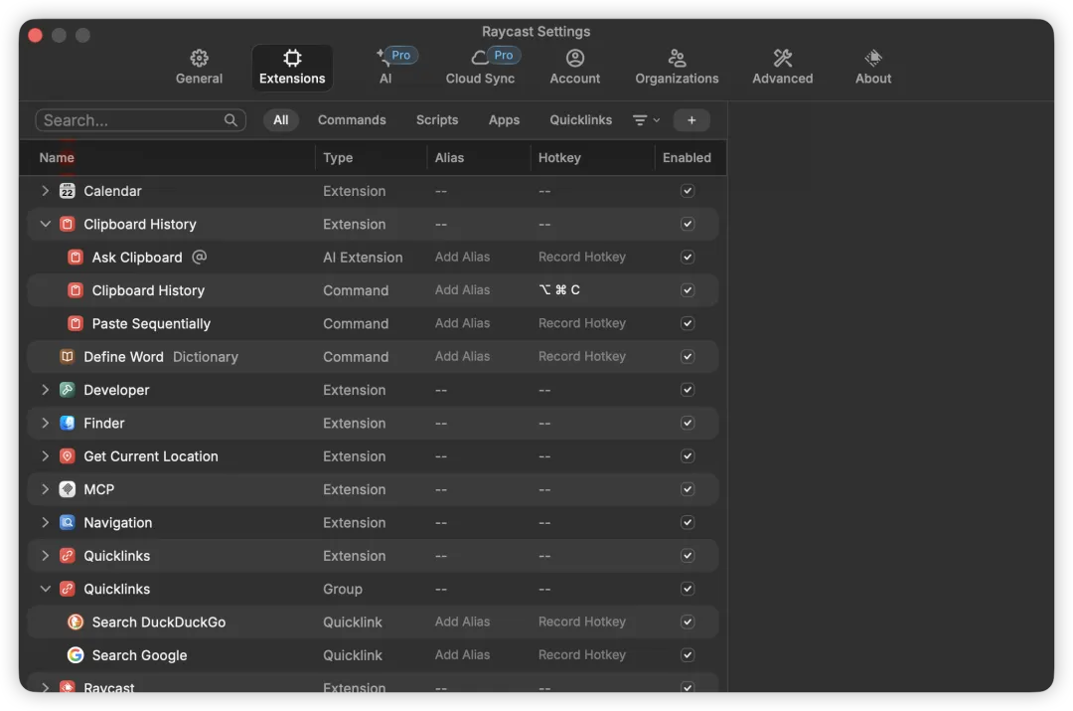
Task: Show All extensions filter
Action: (x=280, y=120)
